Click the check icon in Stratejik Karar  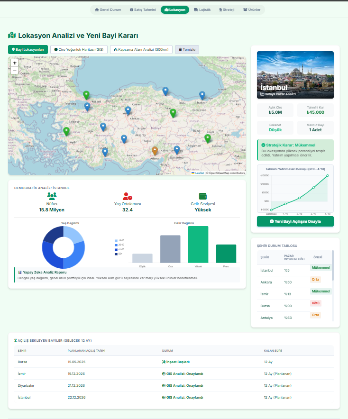click(263, 145)
